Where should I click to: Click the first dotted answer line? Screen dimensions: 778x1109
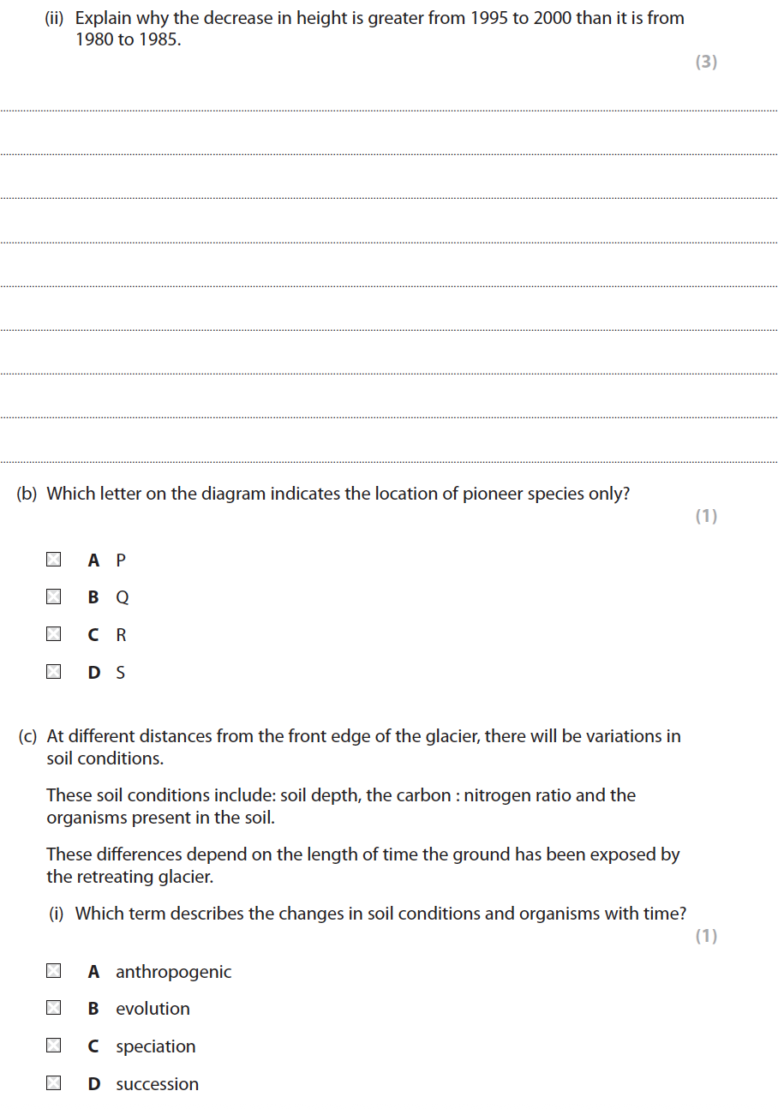pyautogui.click(x=389, y=111)
